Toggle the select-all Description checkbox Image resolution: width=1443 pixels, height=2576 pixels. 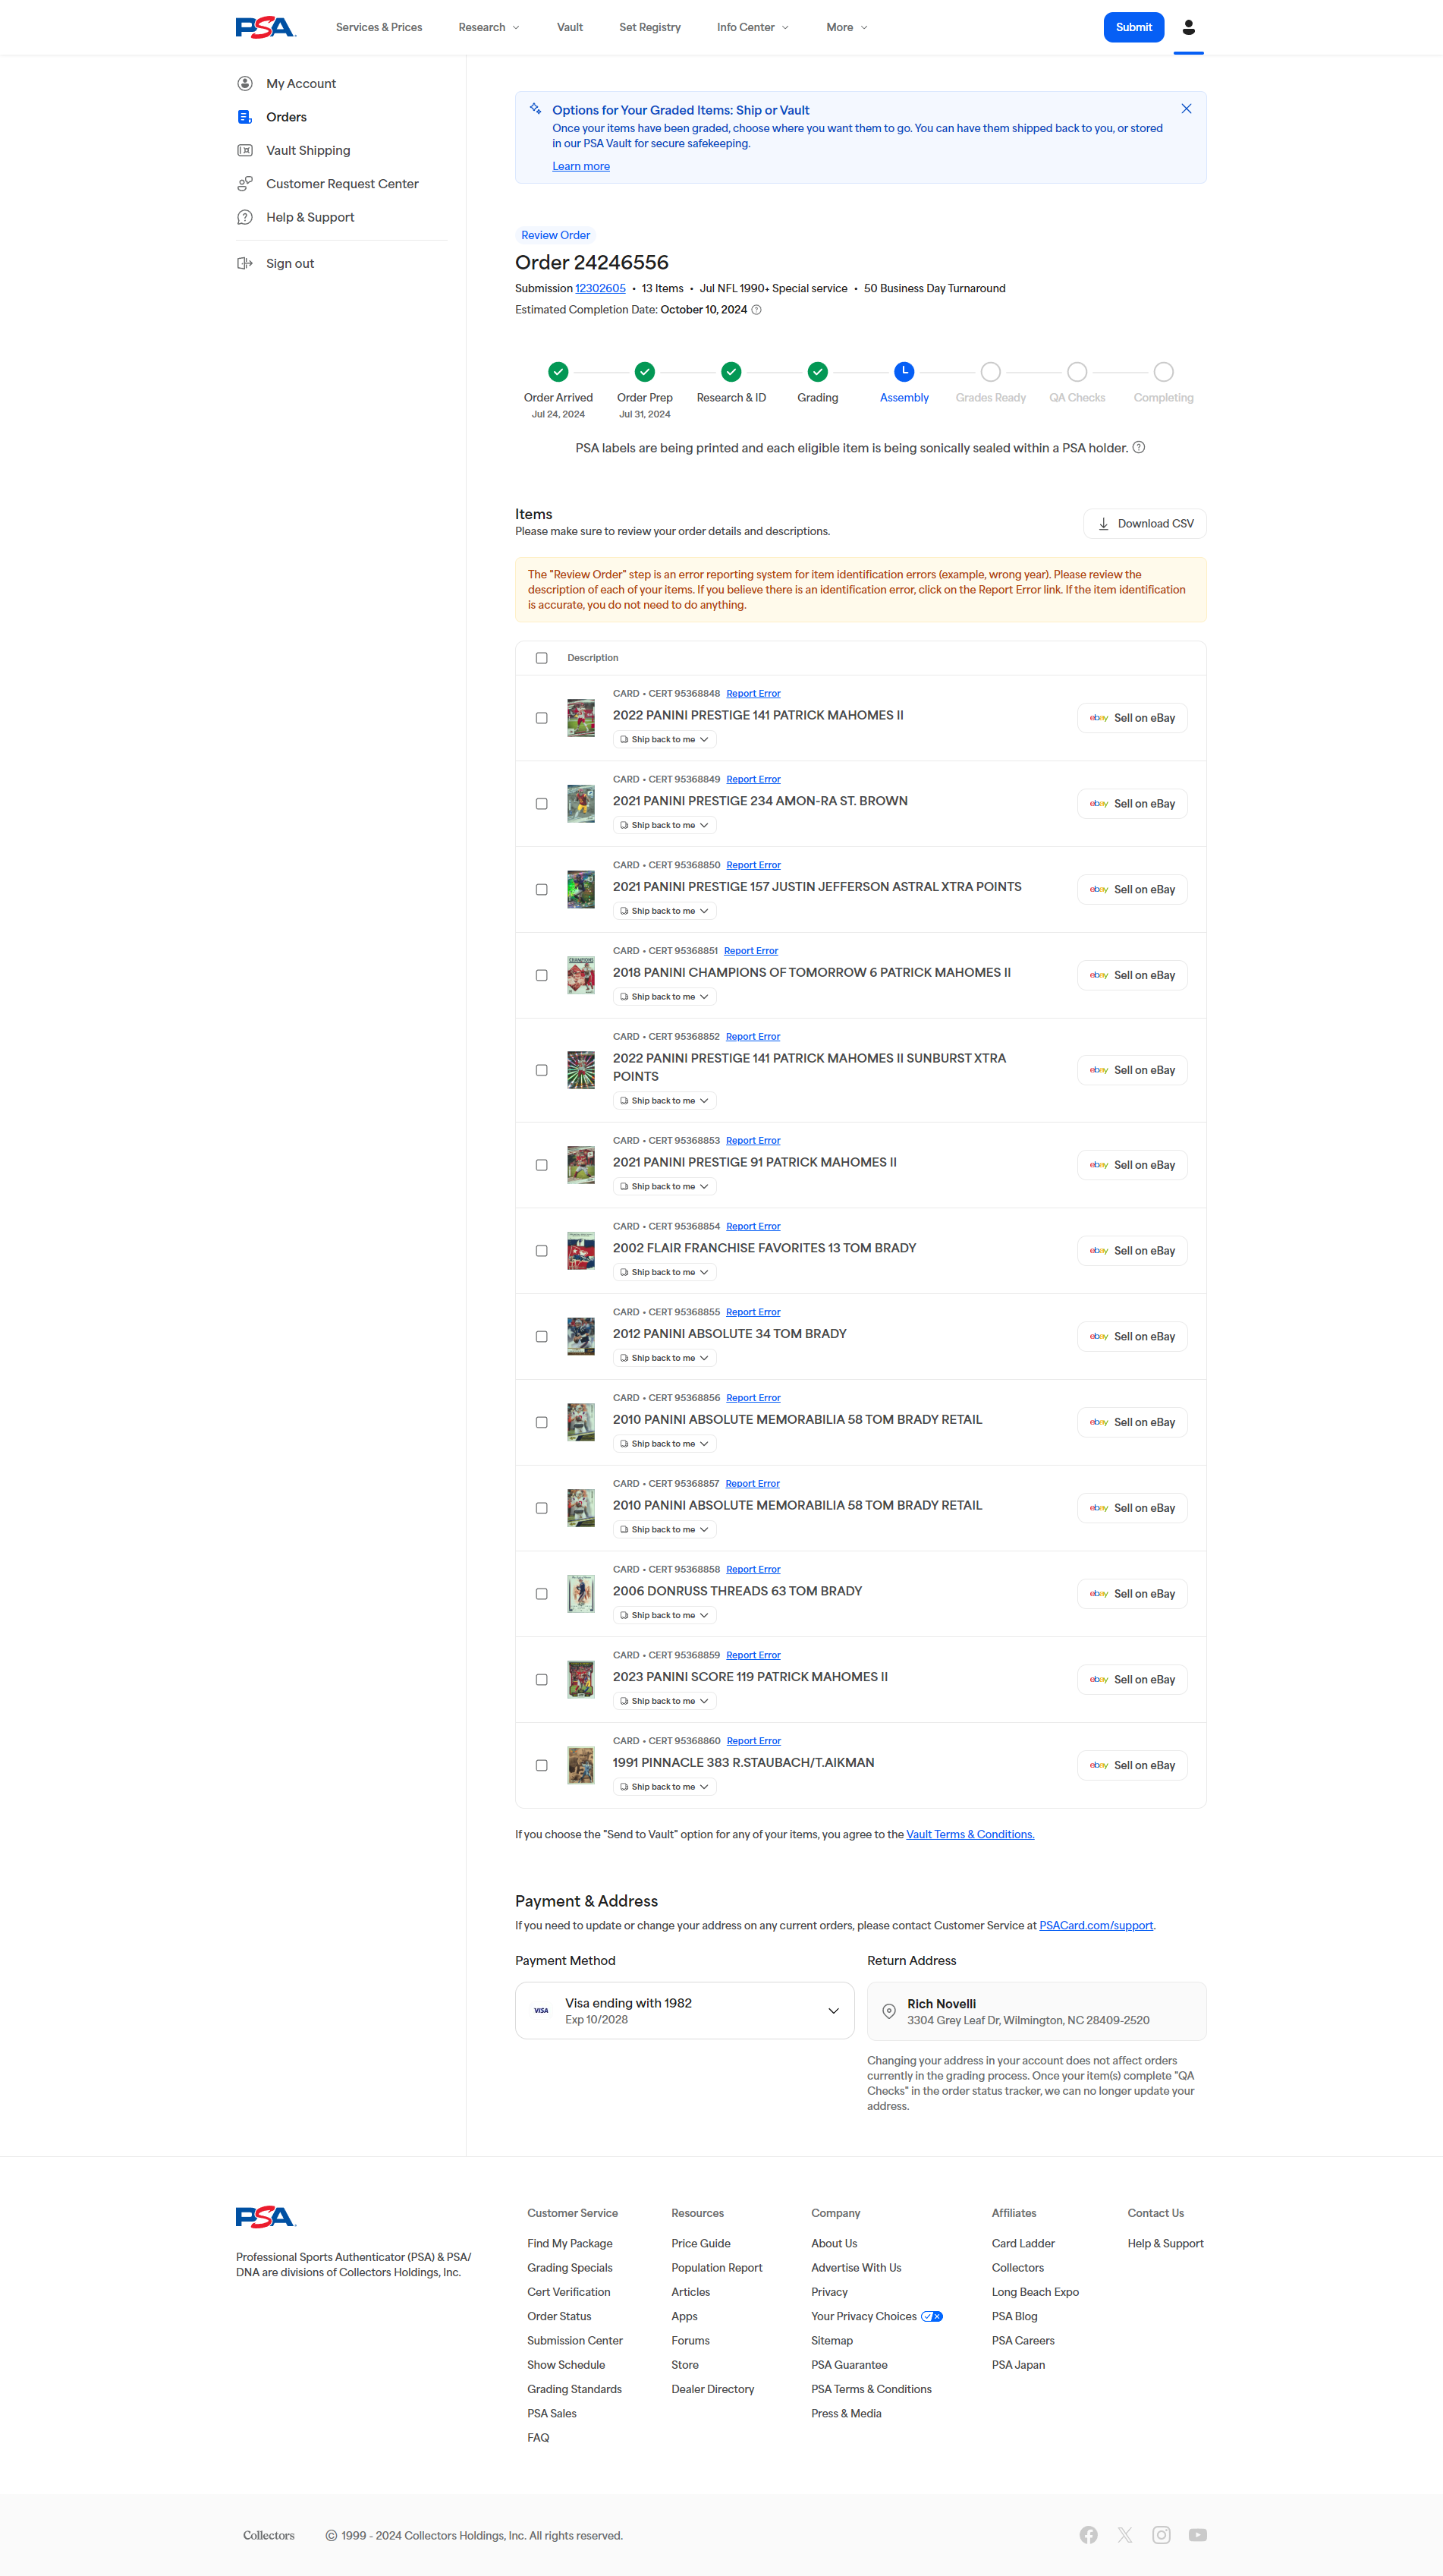(x=542, y=658)
